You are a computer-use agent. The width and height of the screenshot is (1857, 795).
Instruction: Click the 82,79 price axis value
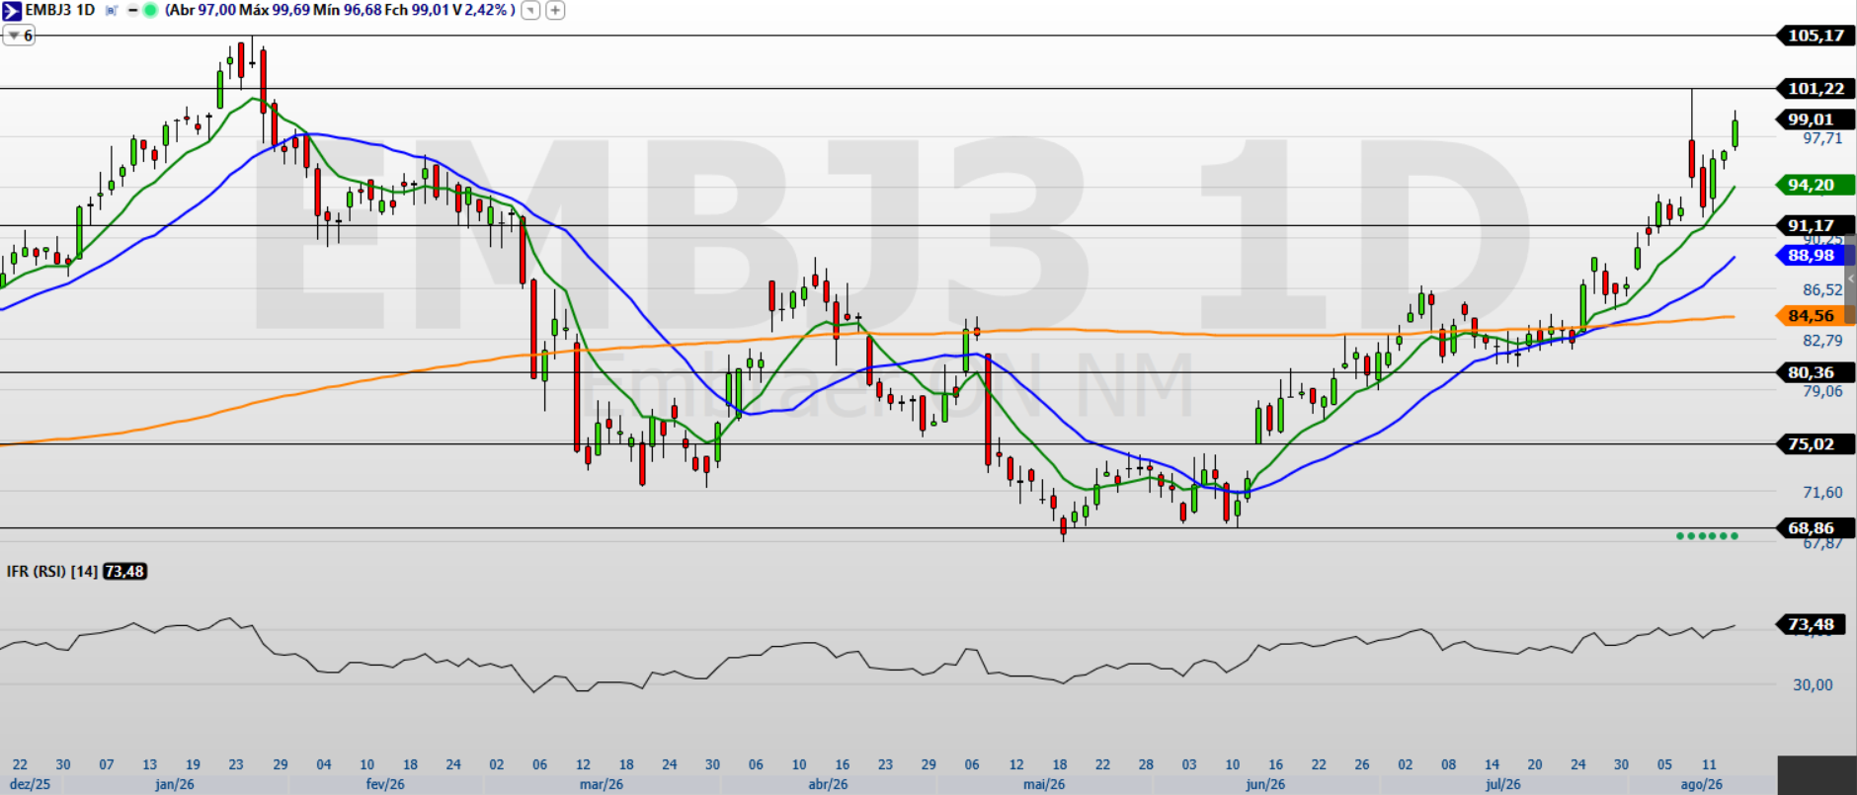pyautogui.click(x=1822, y=341)
